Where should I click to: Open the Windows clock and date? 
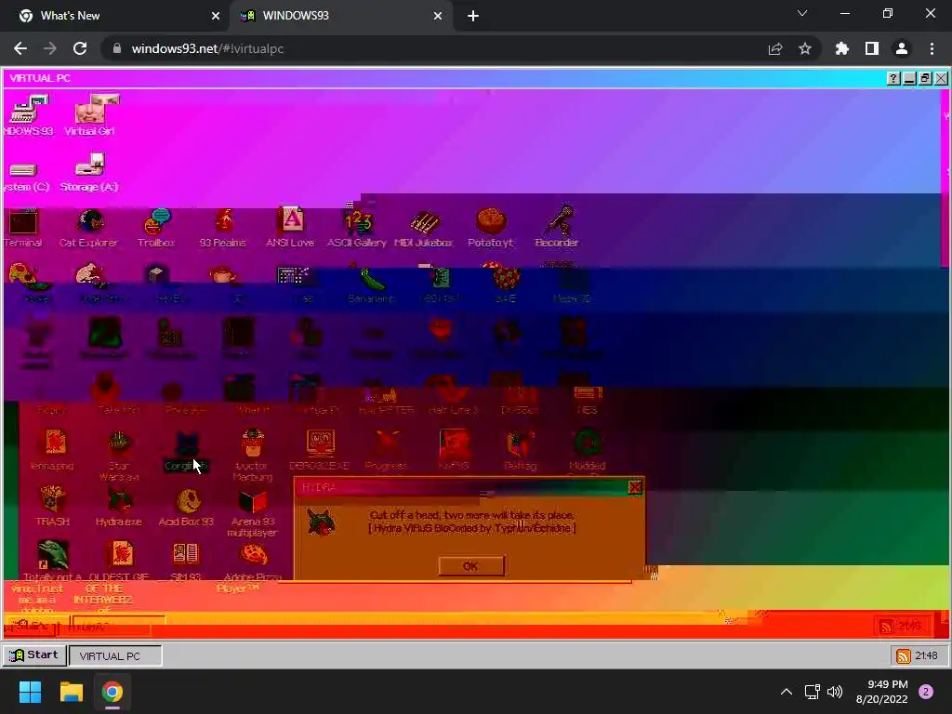tap(882, 692)
